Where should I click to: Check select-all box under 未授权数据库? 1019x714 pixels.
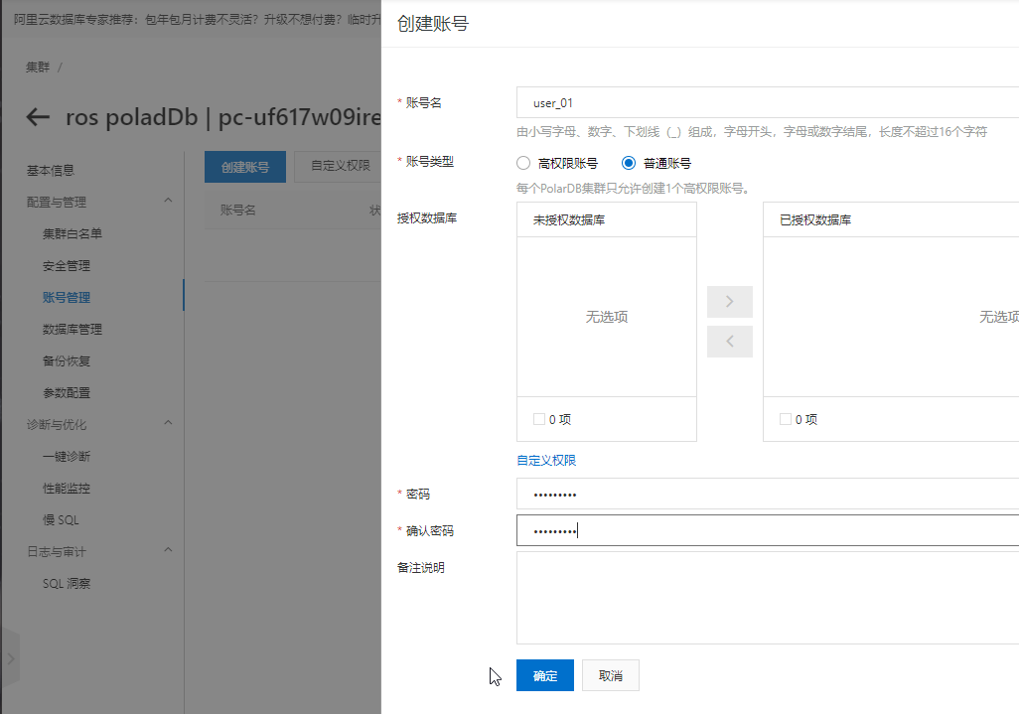[x=538, y=419]
